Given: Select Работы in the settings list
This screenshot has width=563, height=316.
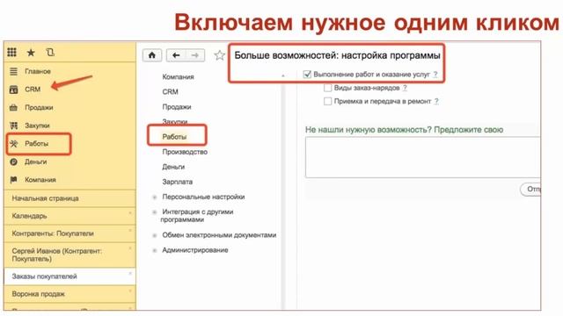Looking at the screenshot, I should pos(174,137).
